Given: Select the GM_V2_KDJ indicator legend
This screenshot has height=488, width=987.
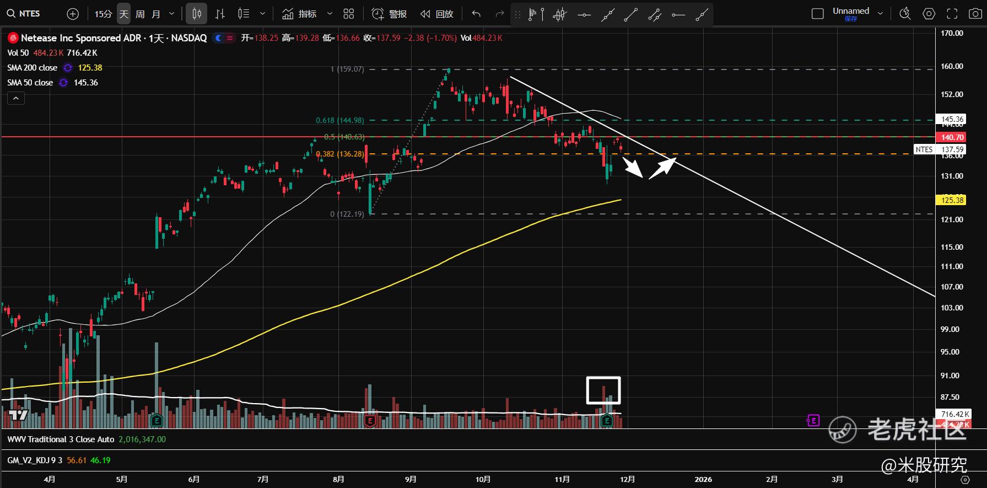Looking at the screenshot, I should (x=35, y=460).
